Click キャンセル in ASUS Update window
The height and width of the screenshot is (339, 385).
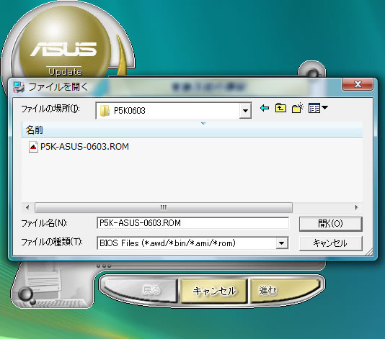tap(214, 291)
